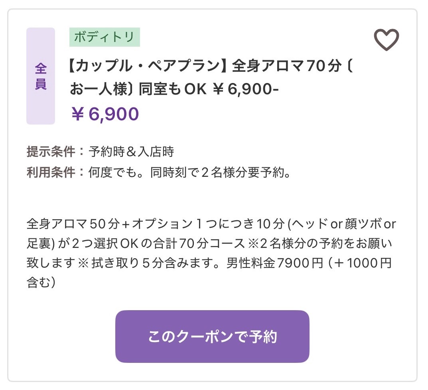This screenshot has width=428, height=390.
Task: Click the 全身アロマ70分 text in title
Action: click(287, 66)
